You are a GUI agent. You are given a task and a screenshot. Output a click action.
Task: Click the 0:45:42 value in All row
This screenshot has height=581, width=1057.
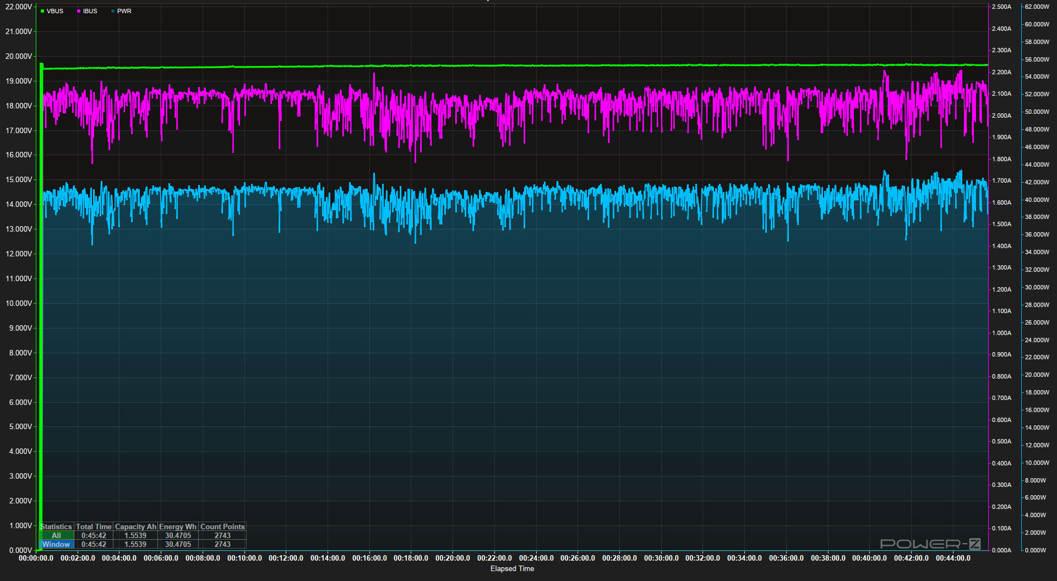click(94, 535)
